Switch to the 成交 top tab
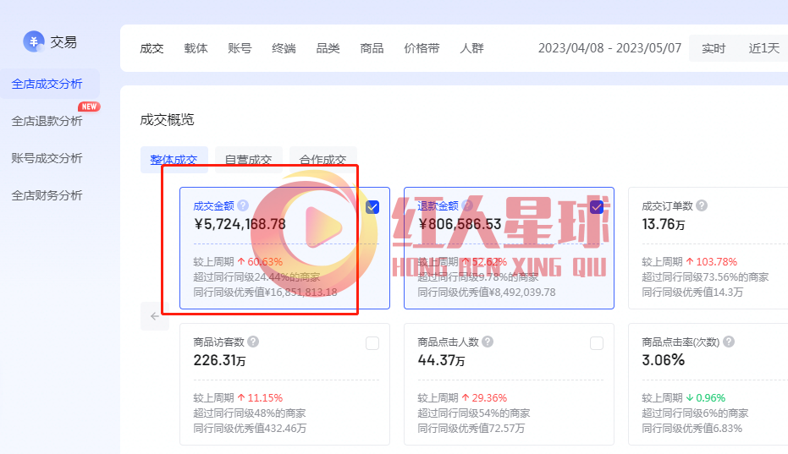Screen dimensions: 788x454 pyautogui.click(x=152, y=48)
